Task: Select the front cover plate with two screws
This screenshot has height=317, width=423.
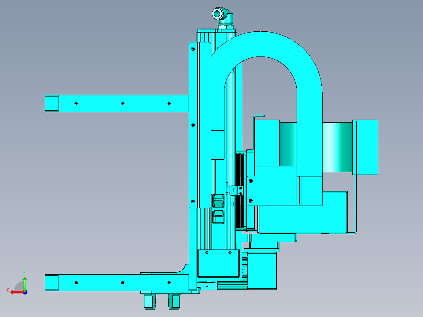Action: point(219,263)
